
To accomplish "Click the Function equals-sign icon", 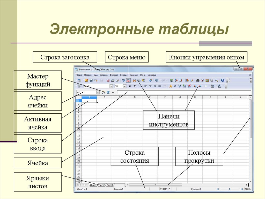I will click(113, 92).
